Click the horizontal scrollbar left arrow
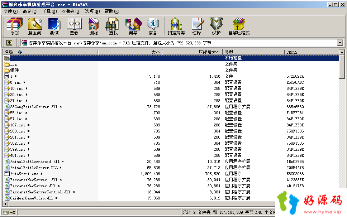 5,204
